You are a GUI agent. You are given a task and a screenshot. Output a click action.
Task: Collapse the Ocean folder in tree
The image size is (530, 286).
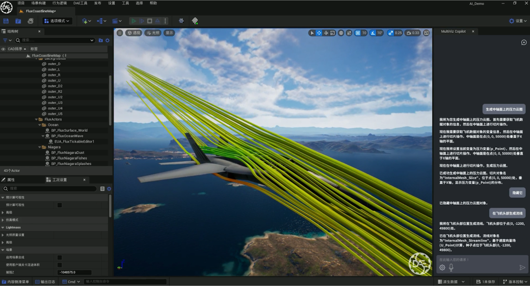(x=40, y=125)
